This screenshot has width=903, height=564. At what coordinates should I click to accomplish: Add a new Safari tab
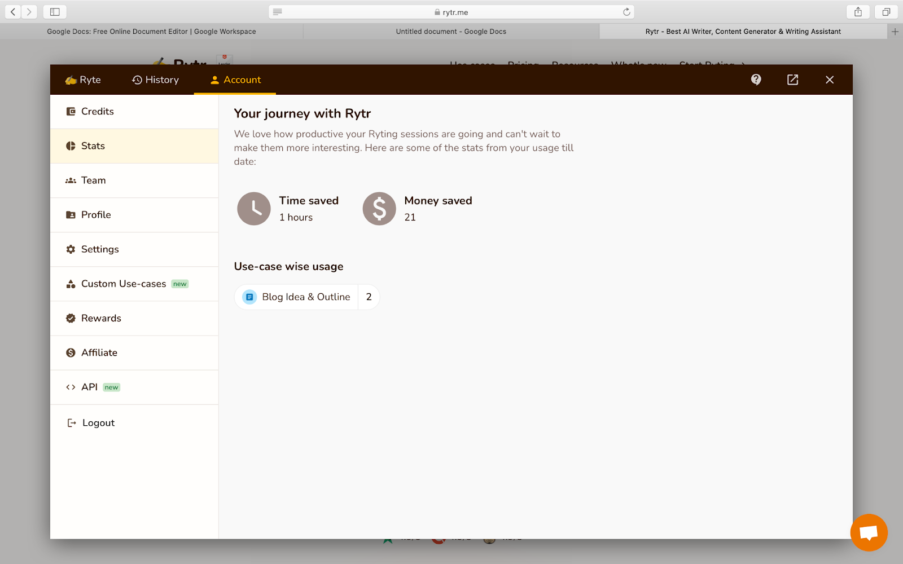[x=895, y=32]
